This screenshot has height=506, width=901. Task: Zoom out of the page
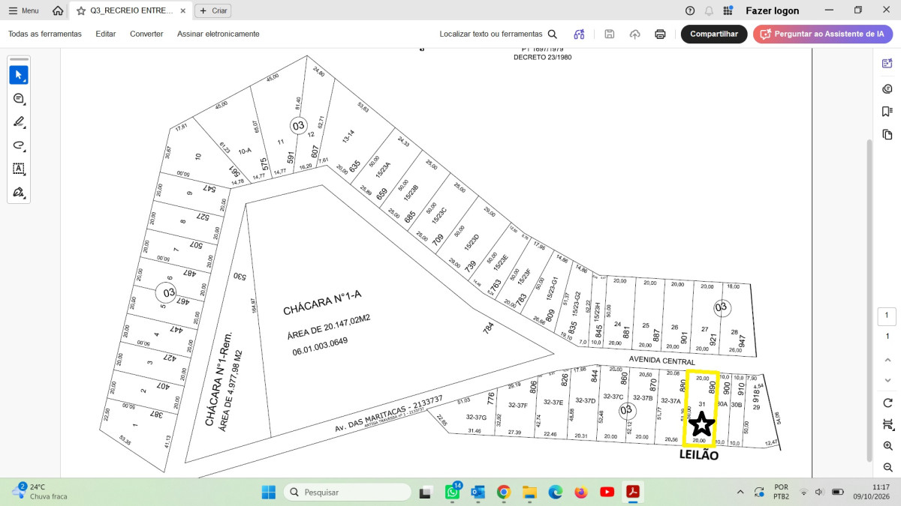[887, 467]
